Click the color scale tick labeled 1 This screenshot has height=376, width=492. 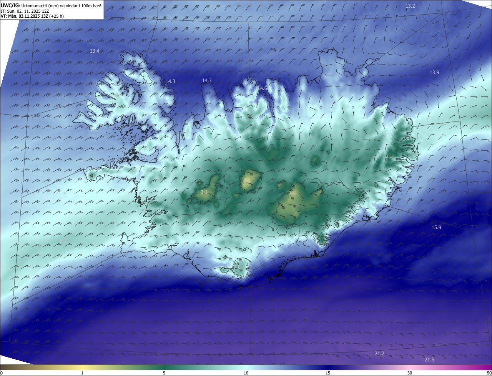tap(82, 373)
